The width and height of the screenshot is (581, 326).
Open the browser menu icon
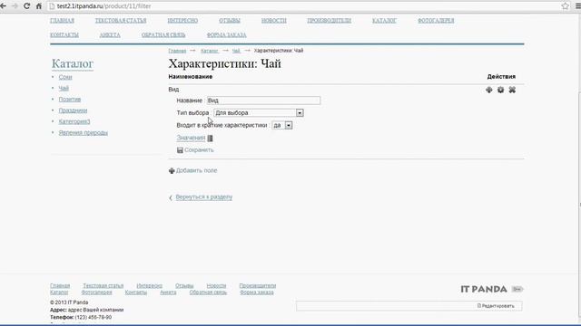point(577,6)
